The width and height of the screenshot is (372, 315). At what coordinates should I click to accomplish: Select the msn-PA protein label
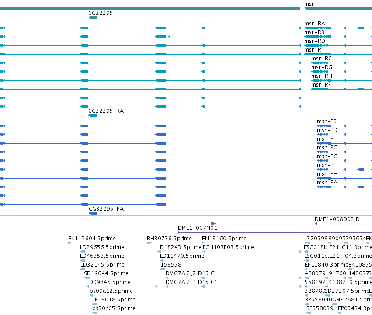coord(327,183)
